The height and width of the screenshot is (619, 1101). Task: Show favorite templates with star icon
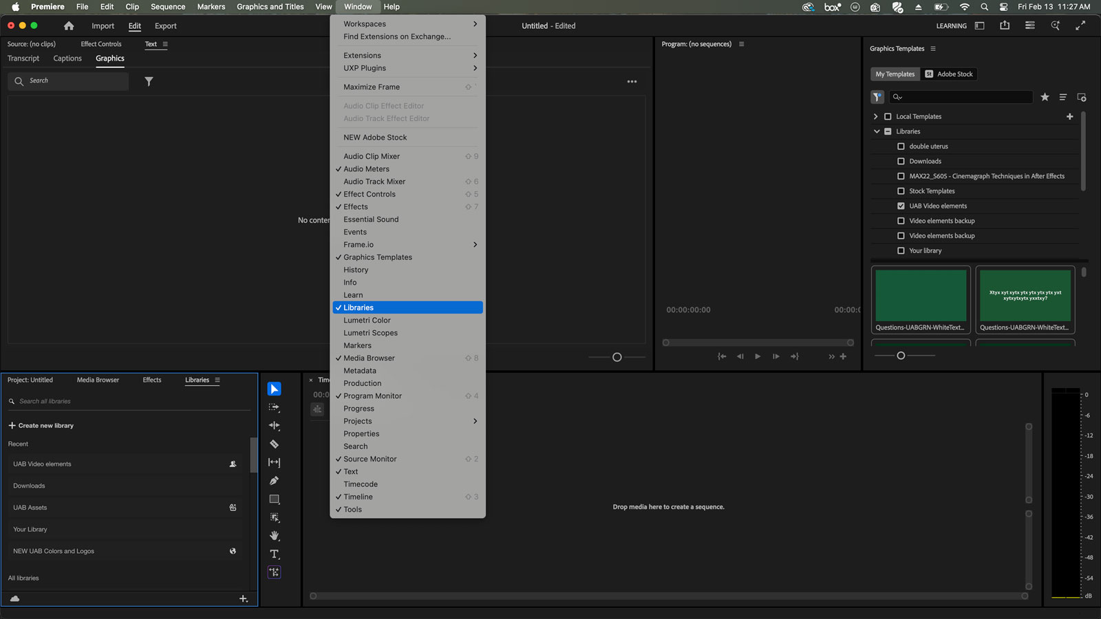(1045, 97)
